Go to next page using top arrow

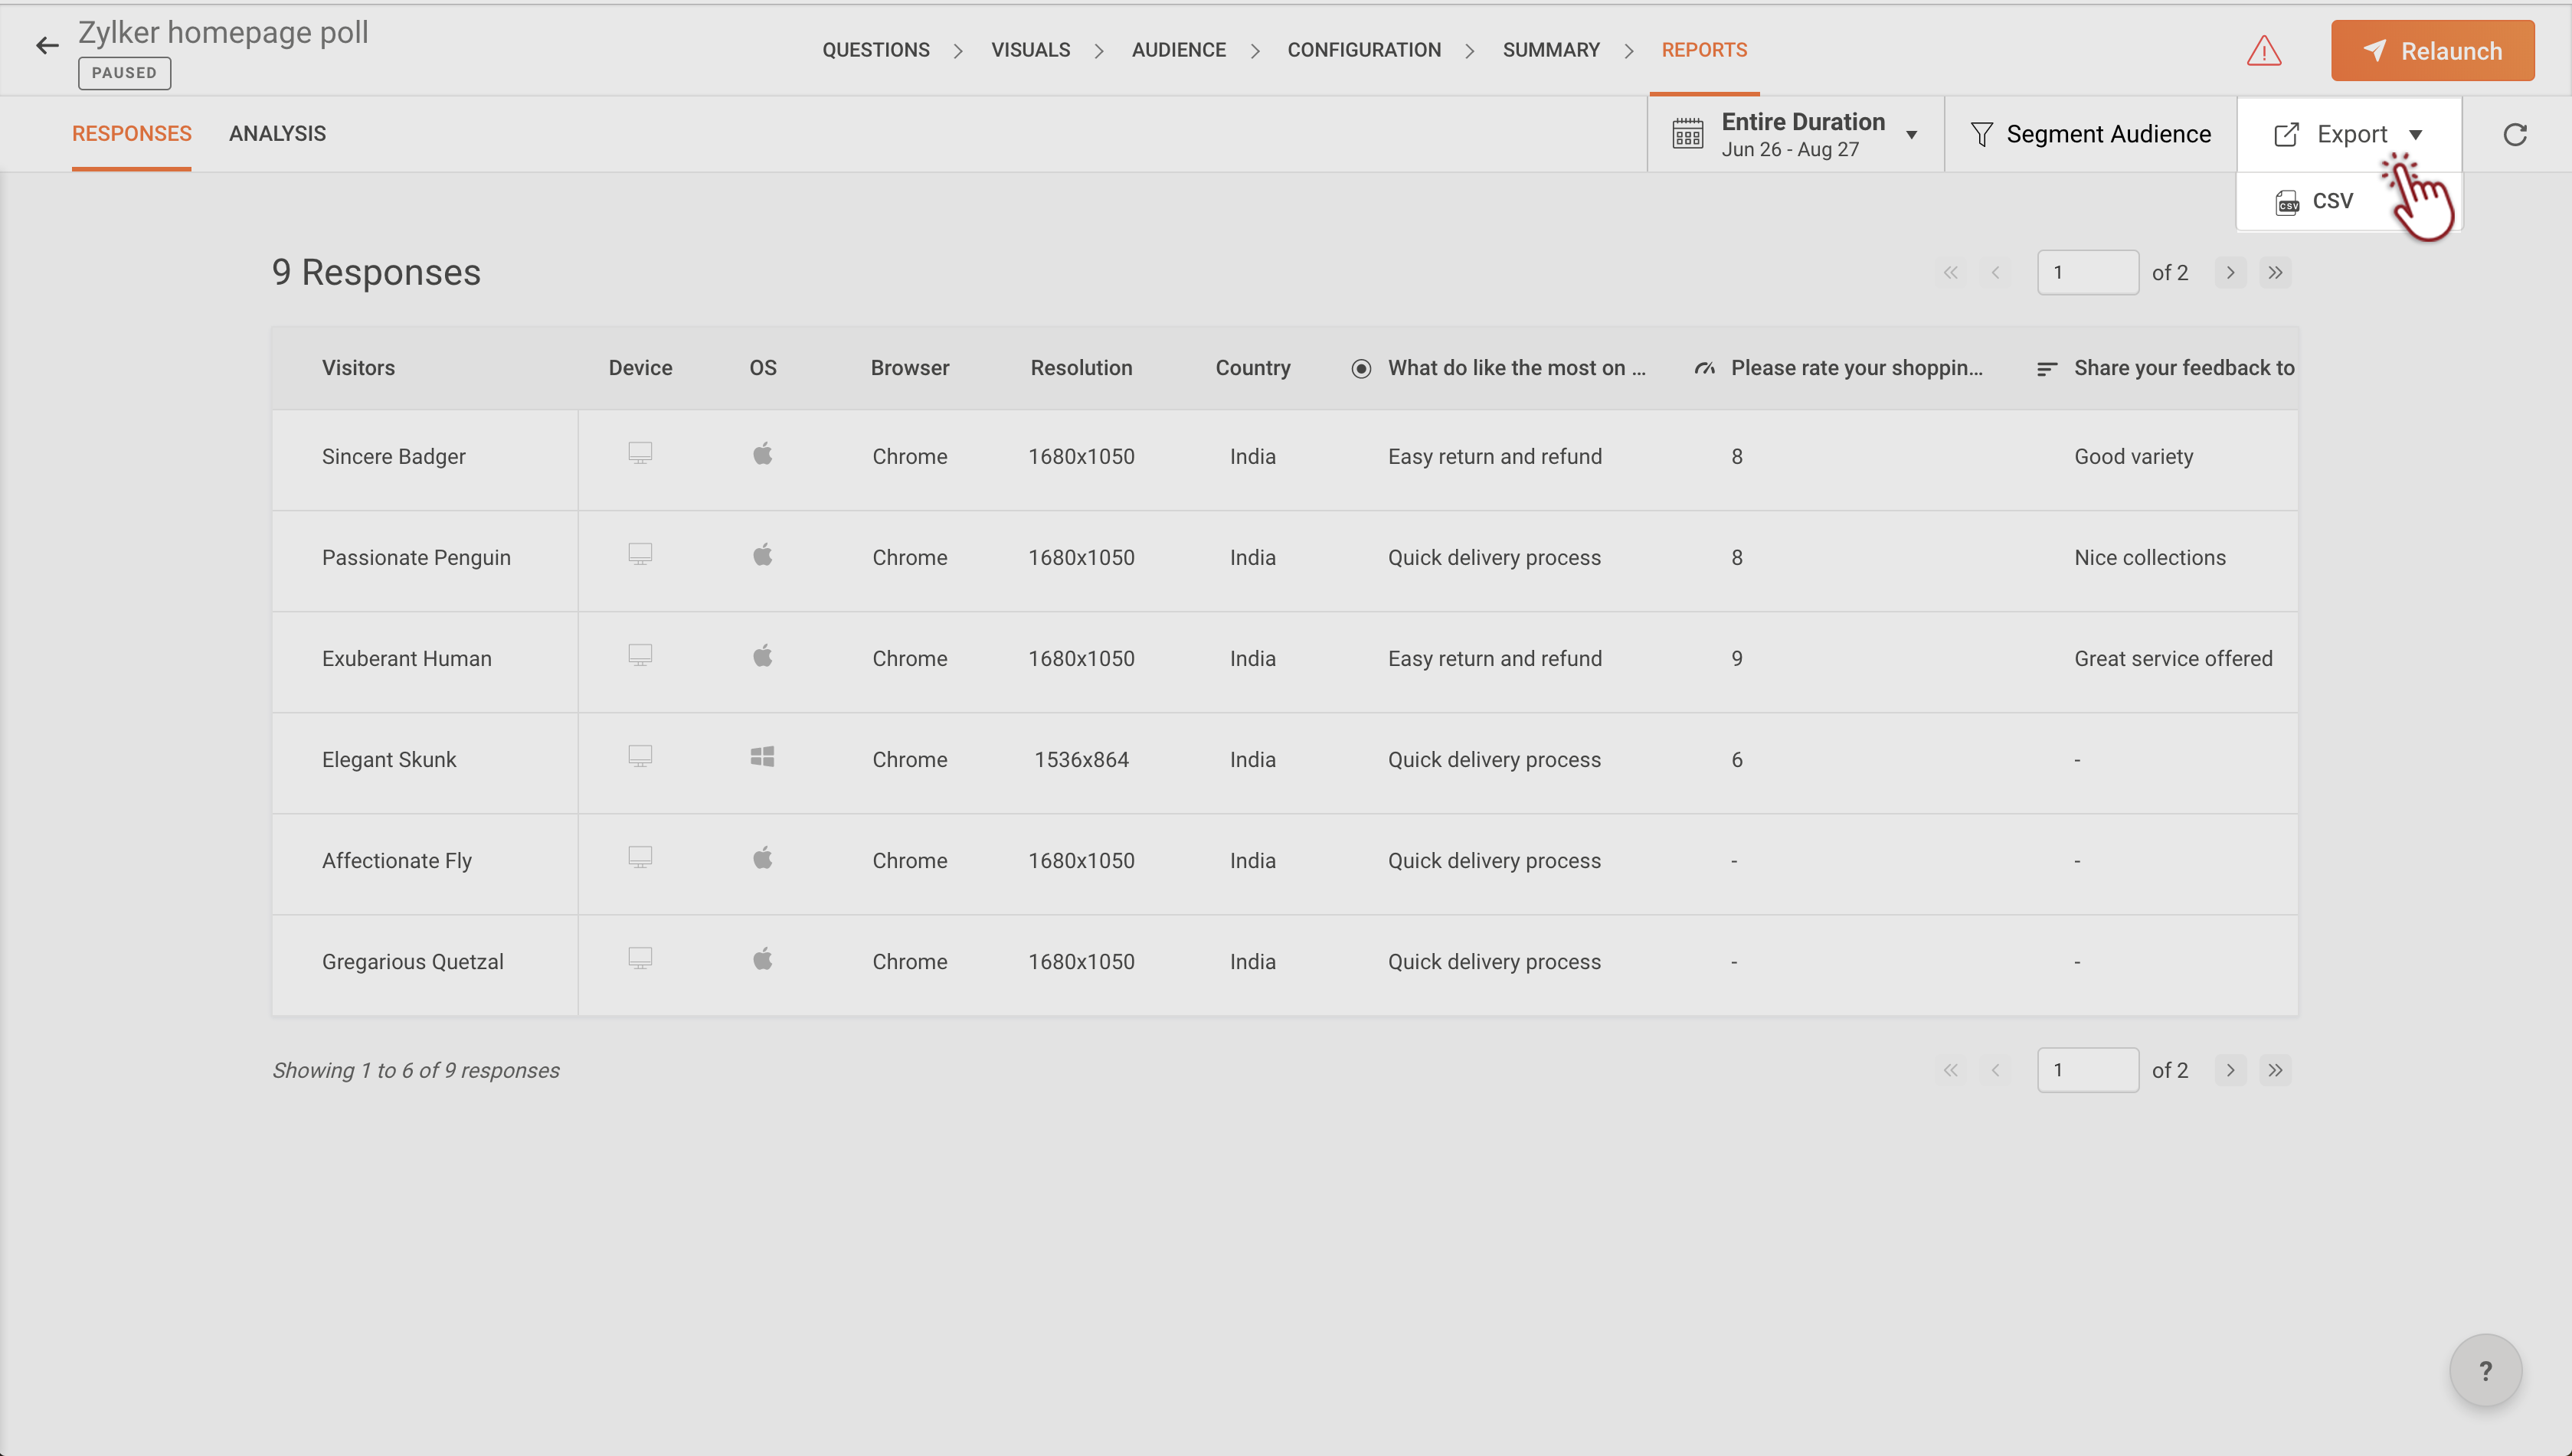pyautogui.click(x=2230, y=272)
